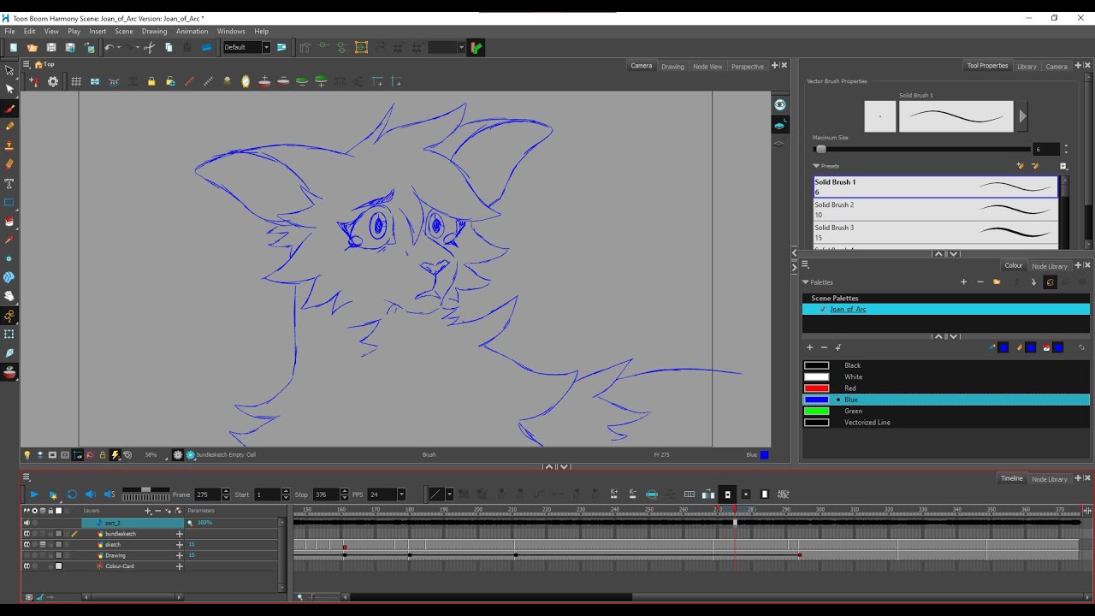Toggle the grid icon in Camera toolbar
The image size is (1095, 616).
76,82
